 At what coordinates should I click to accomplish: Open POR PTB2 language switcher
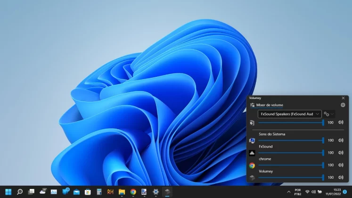298,192
